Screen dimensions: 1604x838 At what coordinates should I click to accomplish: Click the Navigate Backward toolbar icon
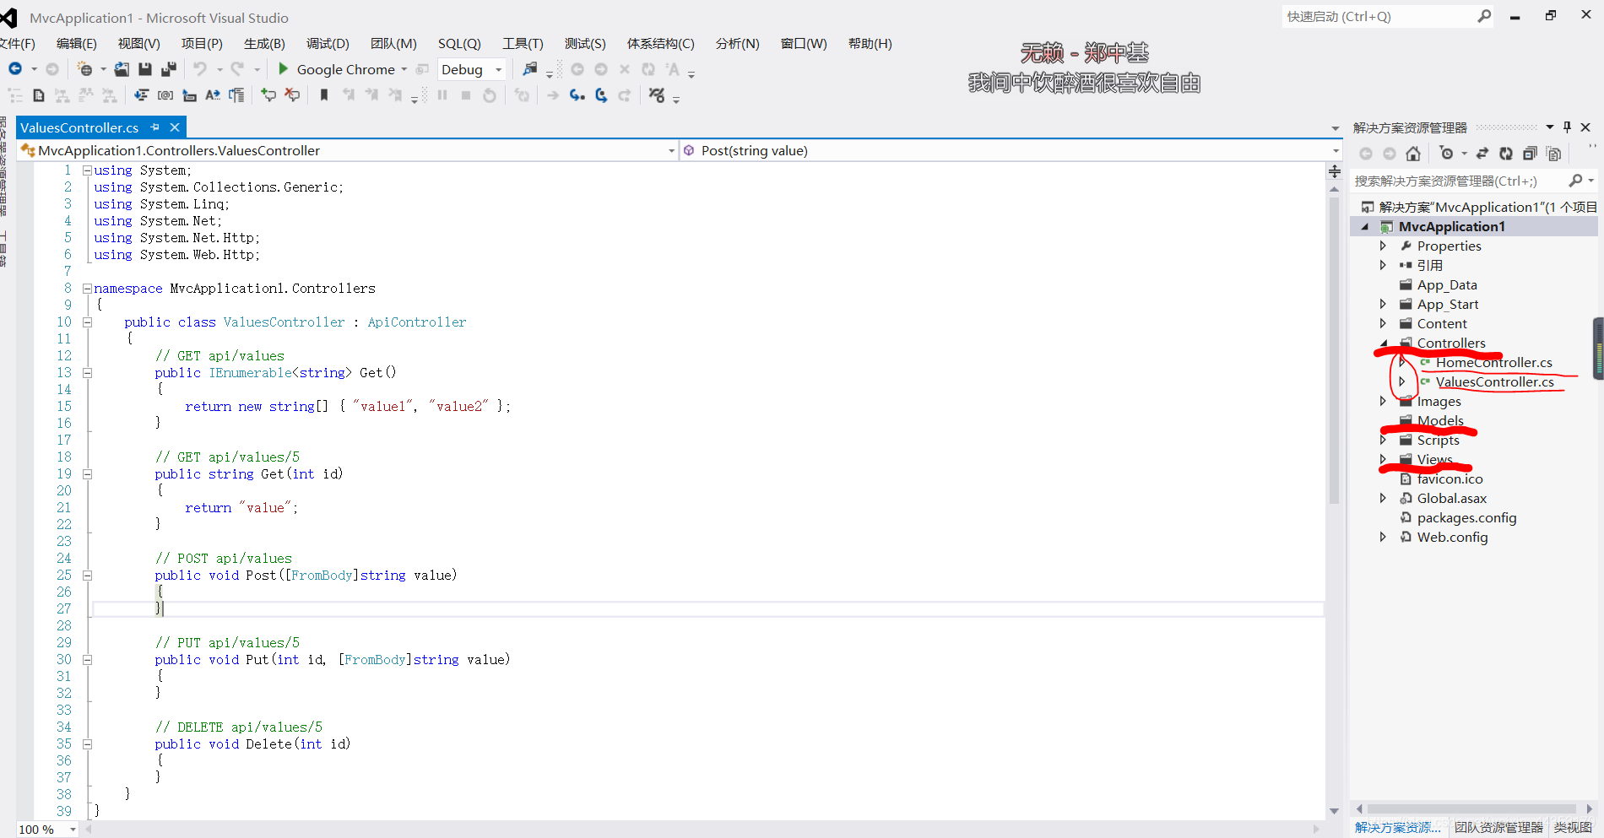(15, 69)
